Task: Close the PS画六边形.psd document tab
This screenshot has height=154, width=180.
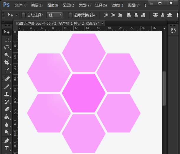Action: coord(103,23)
